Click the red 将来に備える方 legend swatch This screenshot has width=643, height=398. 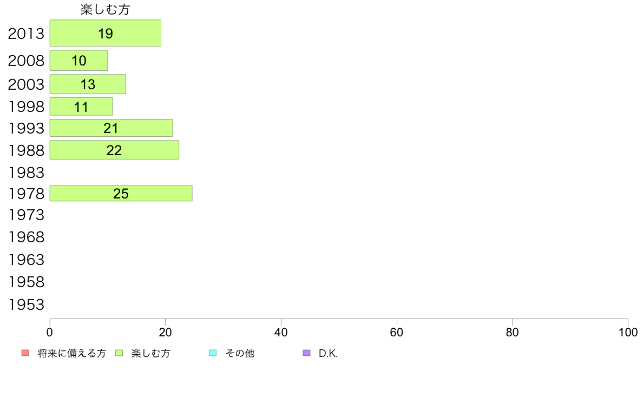pyautogui.click(x=25, y=353)
